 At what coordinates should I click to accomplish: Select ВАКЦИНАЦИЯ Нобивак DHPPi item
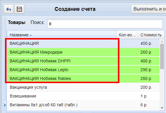point(83,61)
